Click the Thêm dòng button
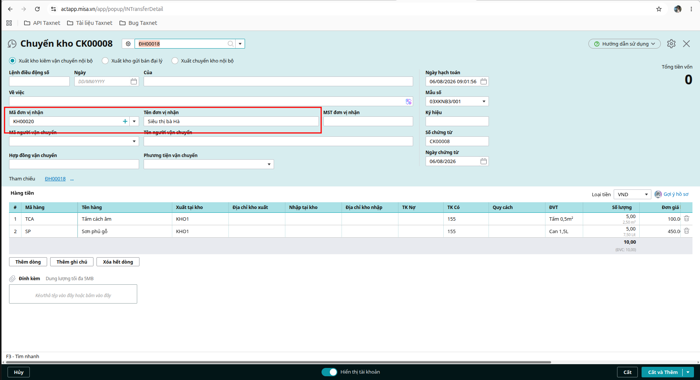This screenshot has height=380, width=700. 28,262
